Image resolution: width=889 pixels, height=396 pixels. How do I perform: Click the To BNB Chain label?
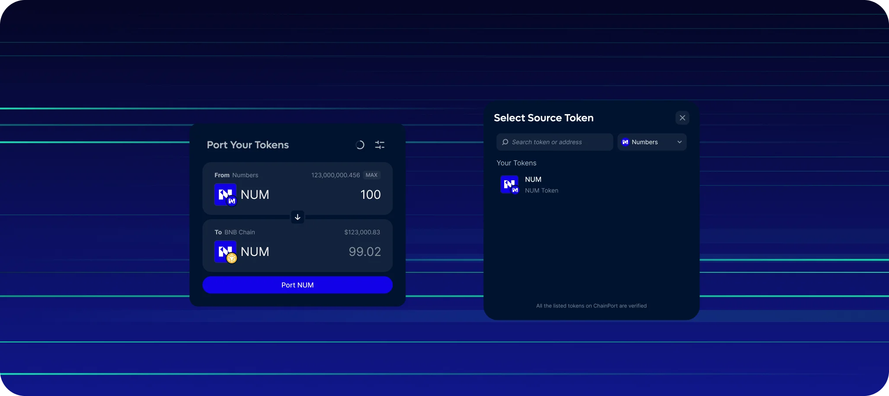click(x=235, y=232)
